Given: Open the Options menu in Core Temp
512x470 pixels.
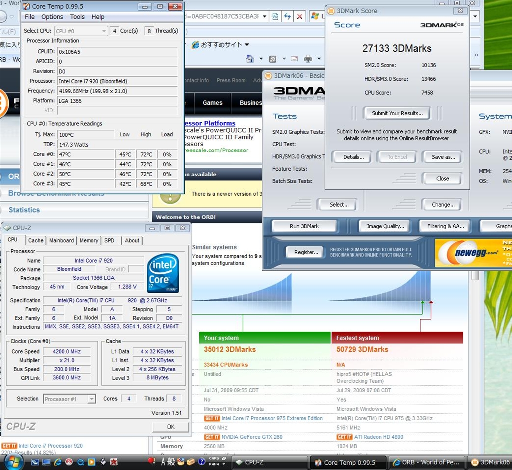Looking at the screenshot, I should coord(52,17).
